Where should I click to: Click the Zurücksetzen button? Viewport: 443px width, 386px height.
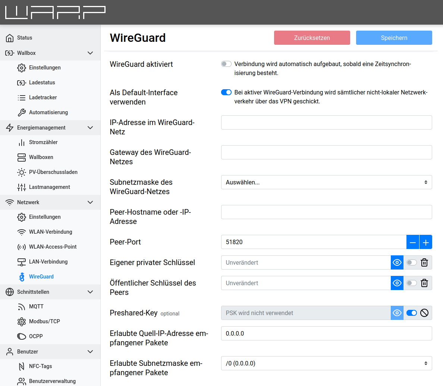[312, 38]
